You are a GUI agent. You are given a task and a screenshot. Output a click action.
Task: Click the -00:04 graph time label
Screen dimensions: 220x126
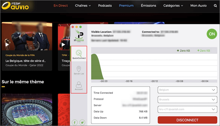(204, 81)
